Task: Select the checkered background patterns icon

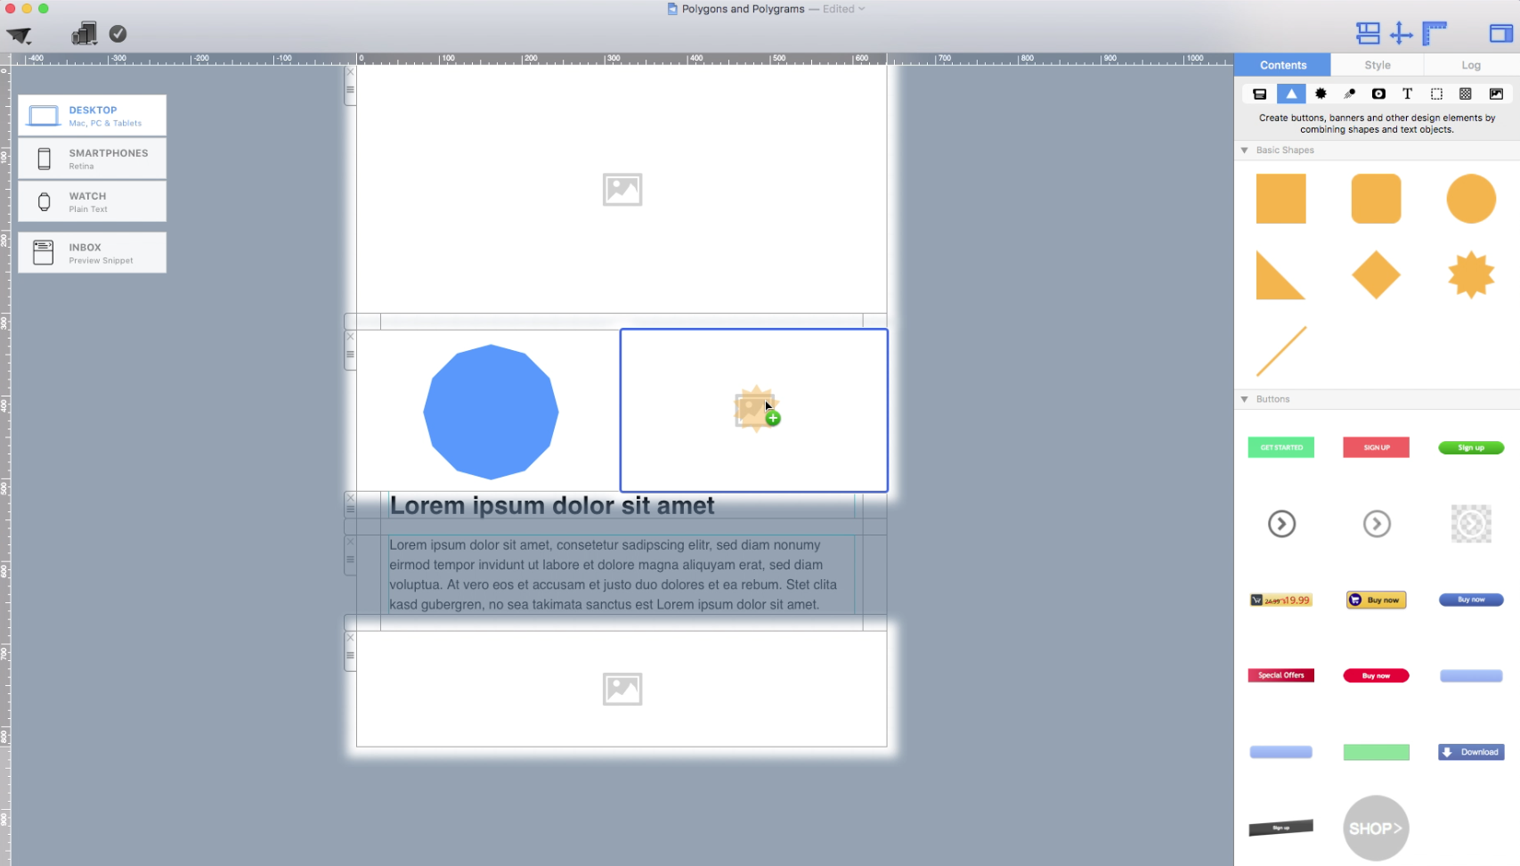Action: tap(1466, 94)
